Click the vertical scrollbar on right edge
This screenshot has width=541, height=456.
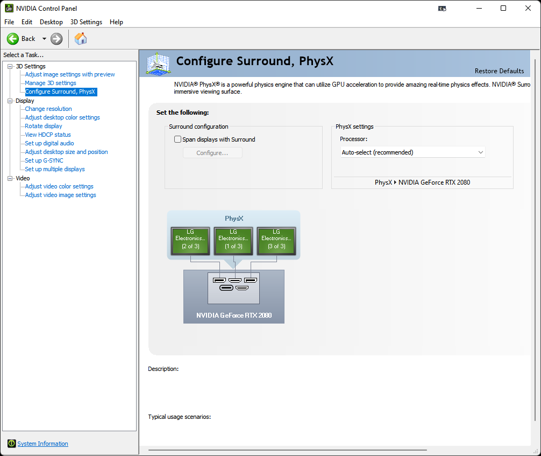535,240
